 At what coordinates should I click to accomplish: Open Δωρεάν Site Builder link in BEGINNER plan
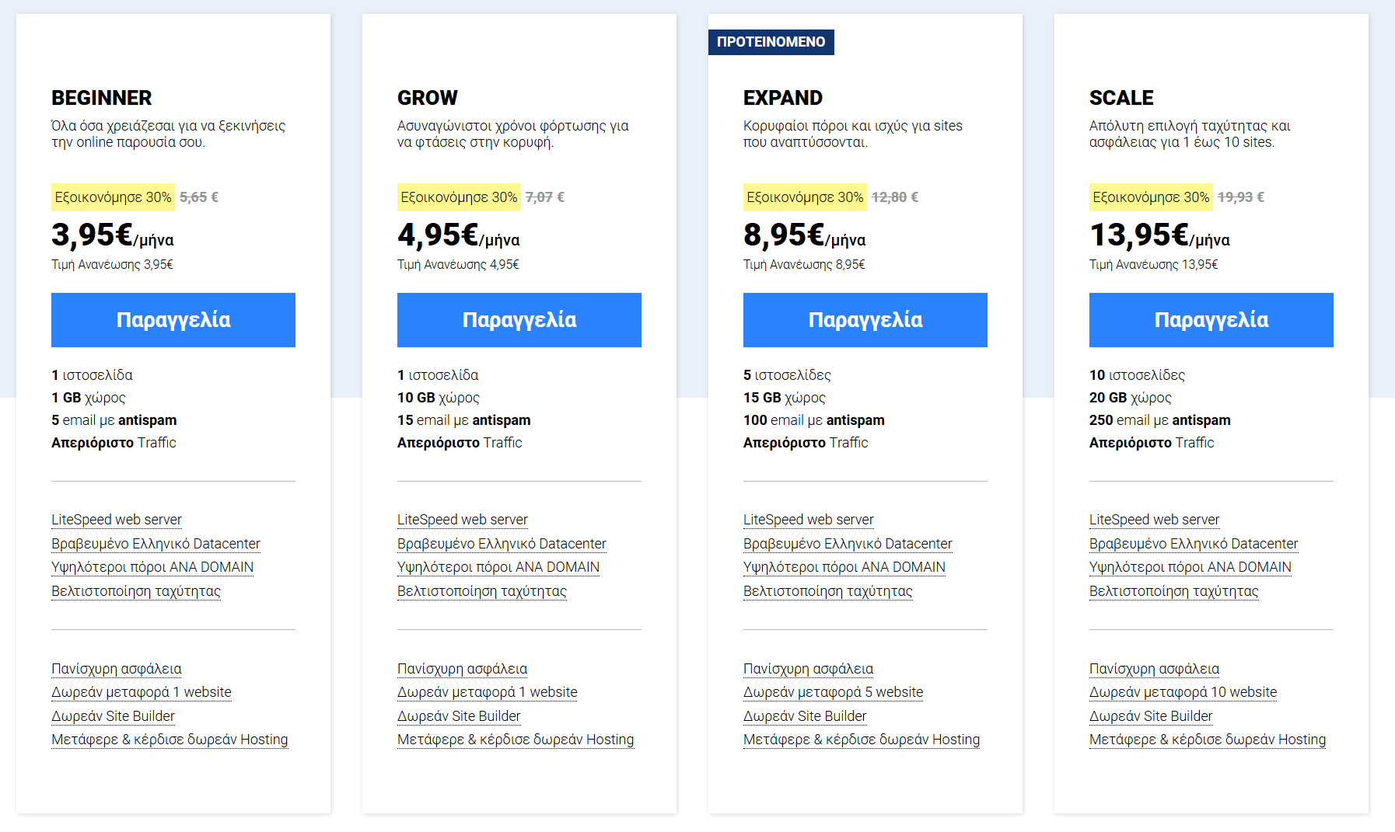coord(113,716)
